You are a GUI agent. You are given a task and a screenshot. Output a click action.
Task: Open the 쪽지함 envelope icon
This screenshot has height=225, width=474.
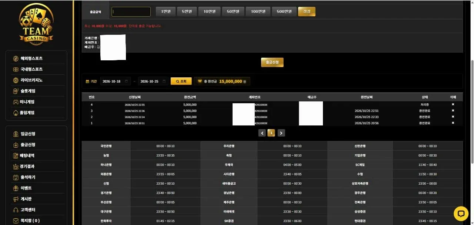pyautogui.click(x=16, y=221)
